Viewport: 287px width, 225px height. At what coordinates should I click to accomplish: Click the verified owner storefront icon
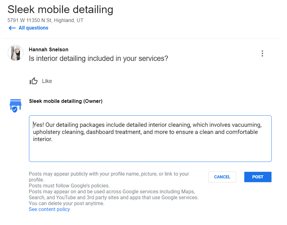tap(16, 106)
